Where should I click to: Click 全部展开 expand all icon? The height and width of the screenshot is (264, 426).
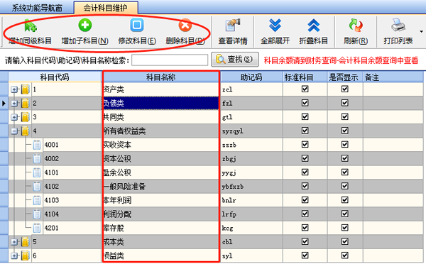click(x=275, y=26)
